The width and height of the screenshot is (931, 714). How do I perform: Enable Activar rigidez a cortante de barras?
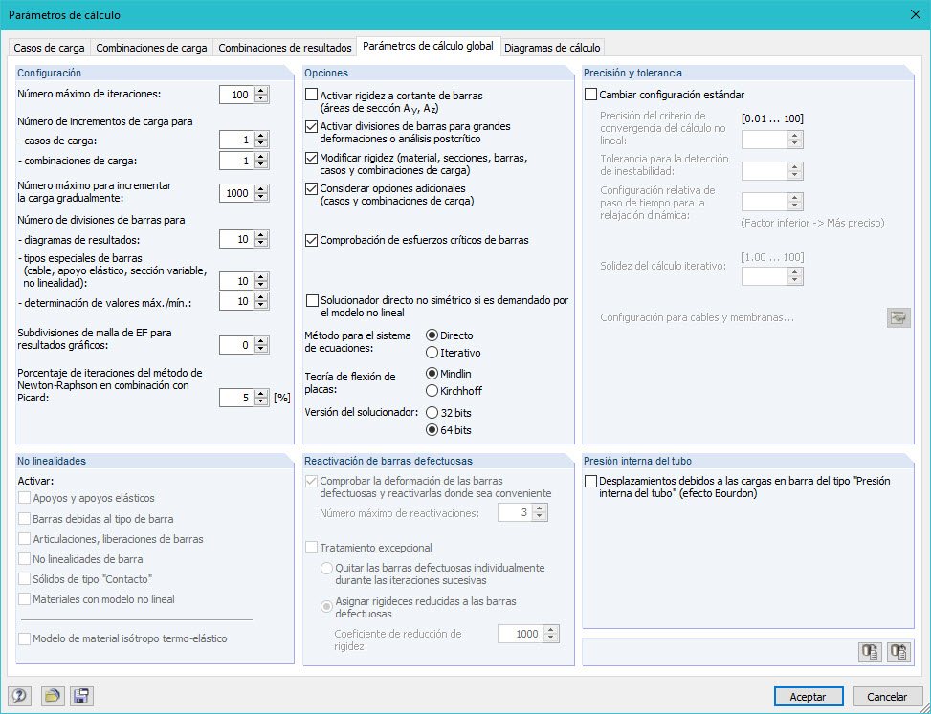pos(312,95)
